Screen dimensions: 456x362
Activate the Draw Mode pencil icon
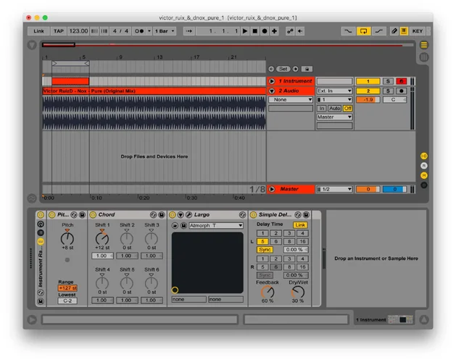coord(394,31)
